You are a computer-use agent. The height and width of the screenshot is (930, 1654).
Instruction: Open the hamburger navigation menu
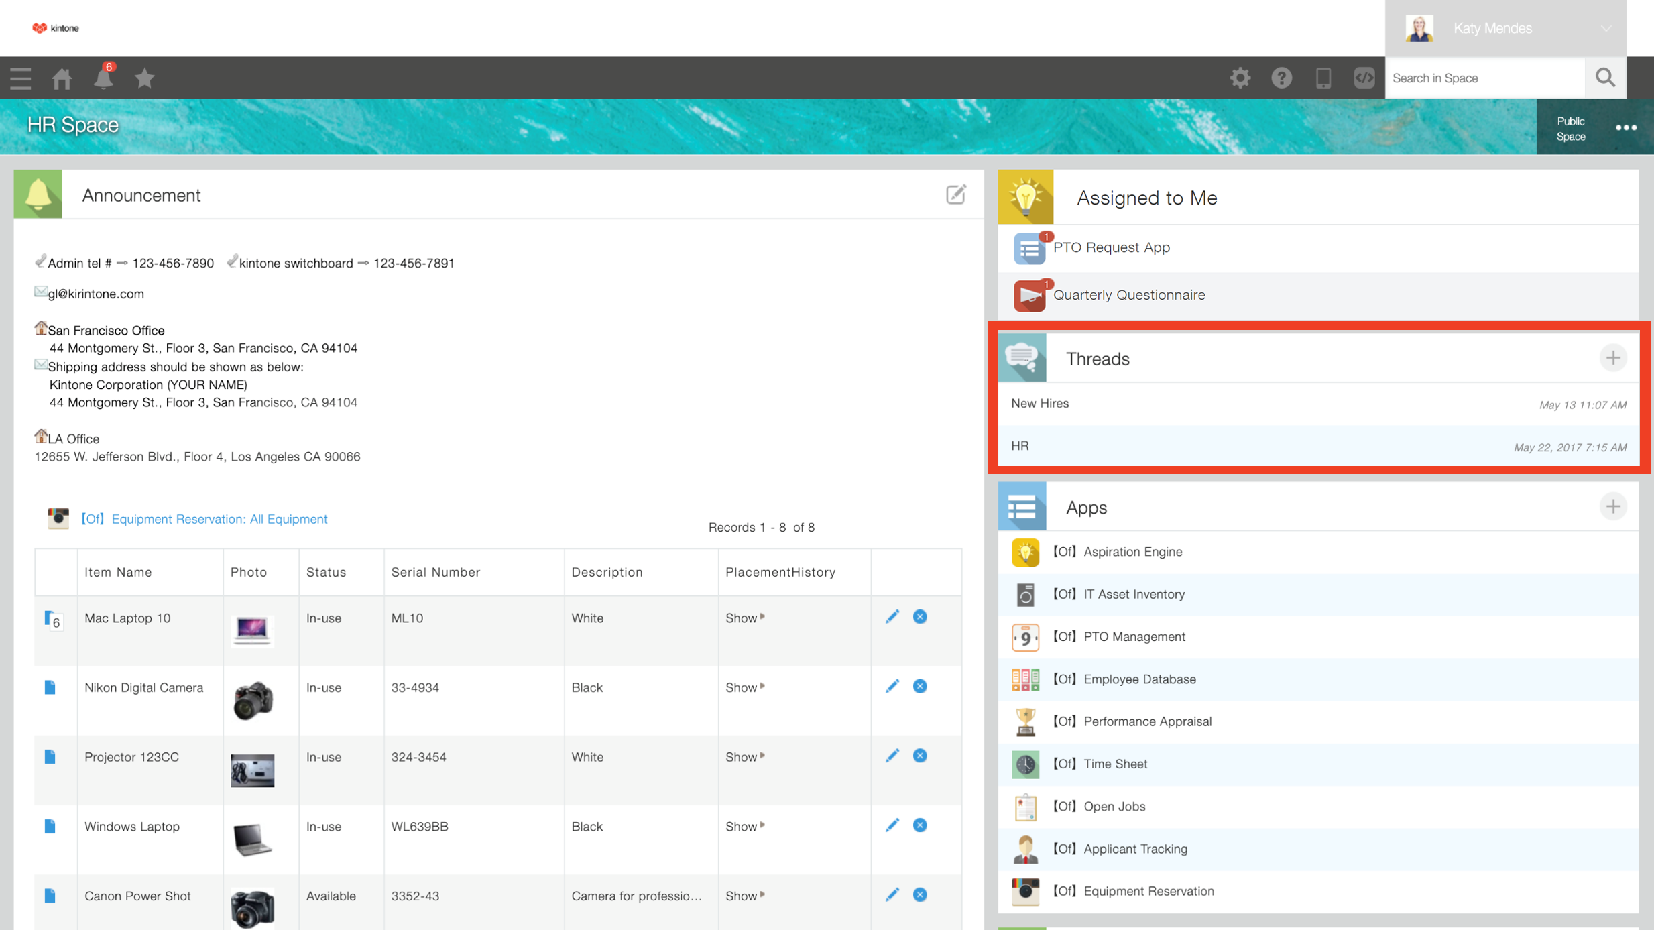tap(21, 78)
